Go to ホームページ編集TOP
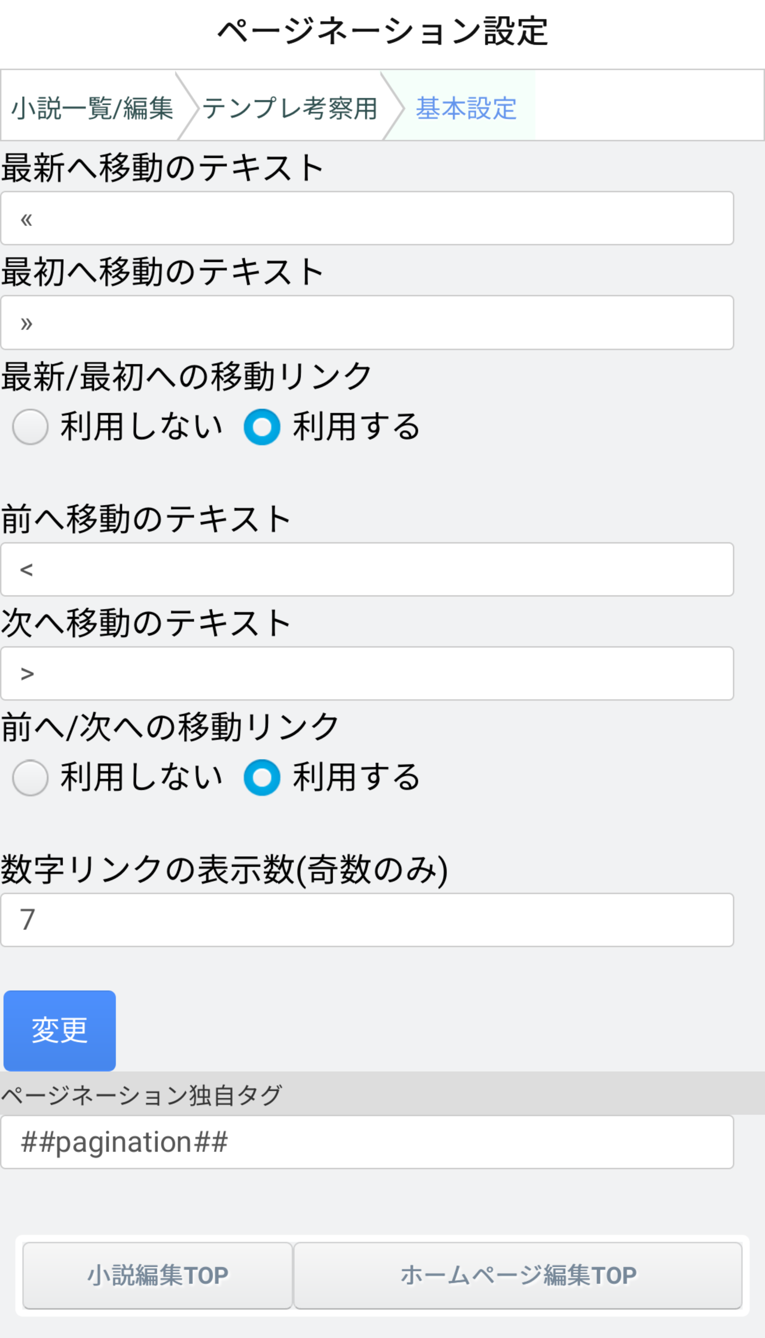This screenshot has width=765, height=1338. (518, 1276)
